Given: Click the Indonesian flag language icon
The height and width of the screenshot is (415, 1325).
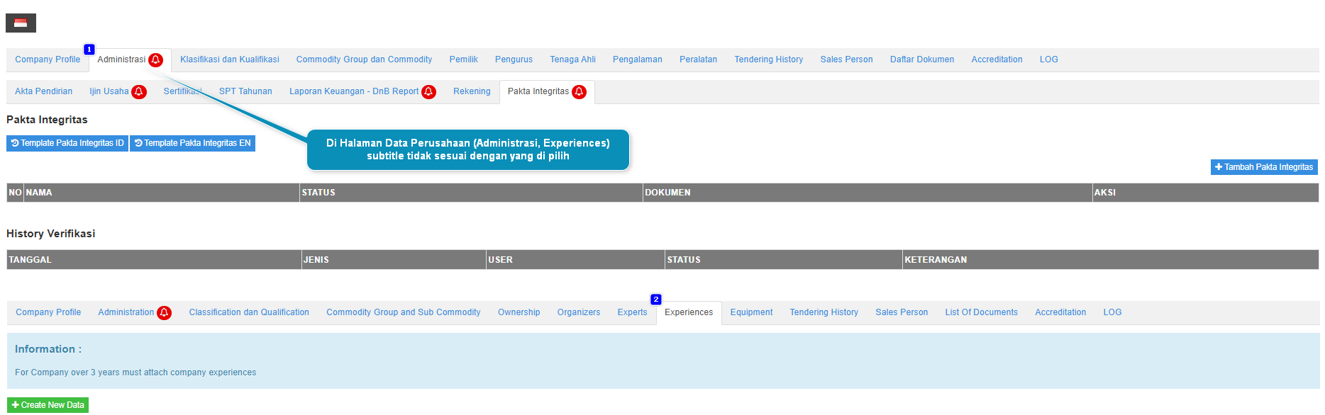Looking at the screenshot, I should point(21,23).
